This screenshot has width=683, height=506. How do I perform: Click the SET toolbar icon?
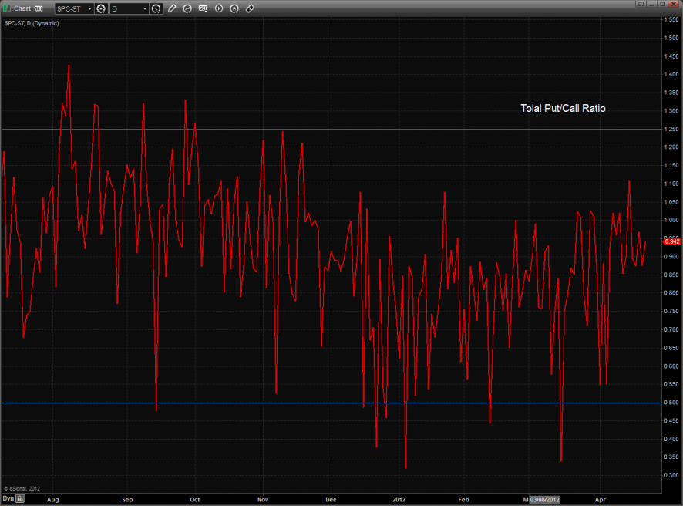(203, 8)
